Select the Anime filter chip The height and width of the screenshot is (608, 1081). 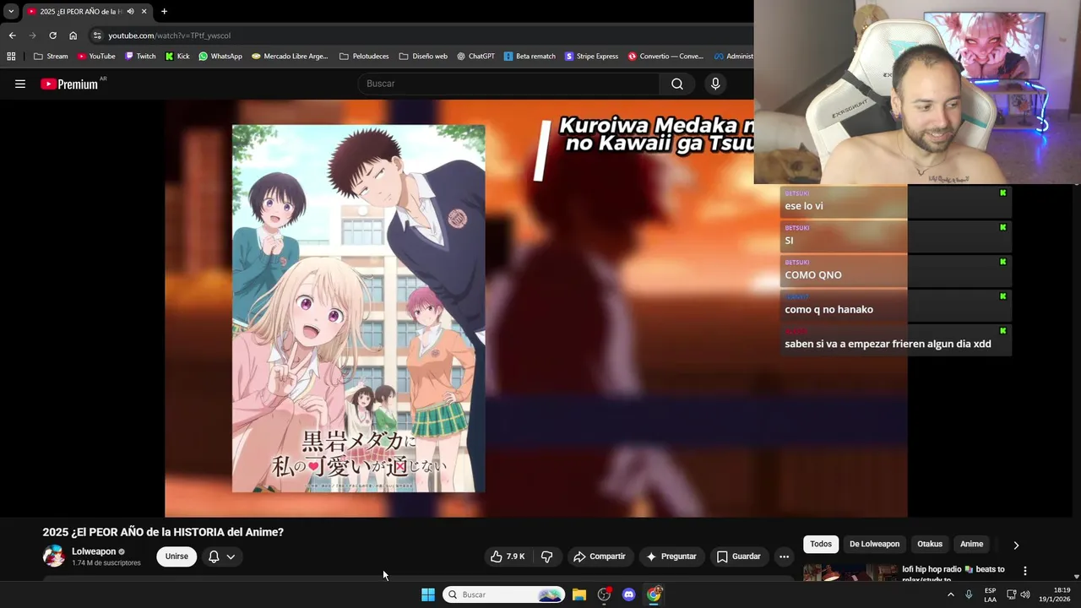pos(972,544)
